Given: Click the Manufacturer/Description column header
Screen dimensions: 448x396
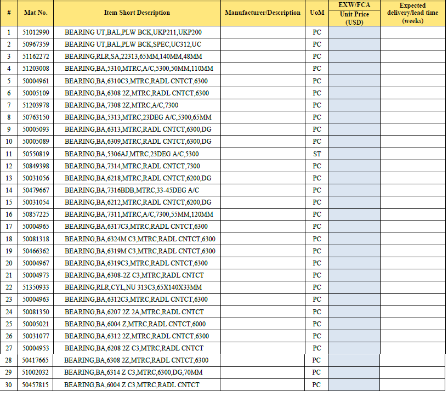Looking at the screenshot, I should [x=262, y=13].
